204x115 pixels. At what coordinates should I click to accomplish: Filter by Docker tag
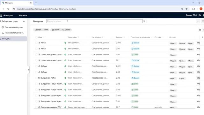[x=38, y=30]
